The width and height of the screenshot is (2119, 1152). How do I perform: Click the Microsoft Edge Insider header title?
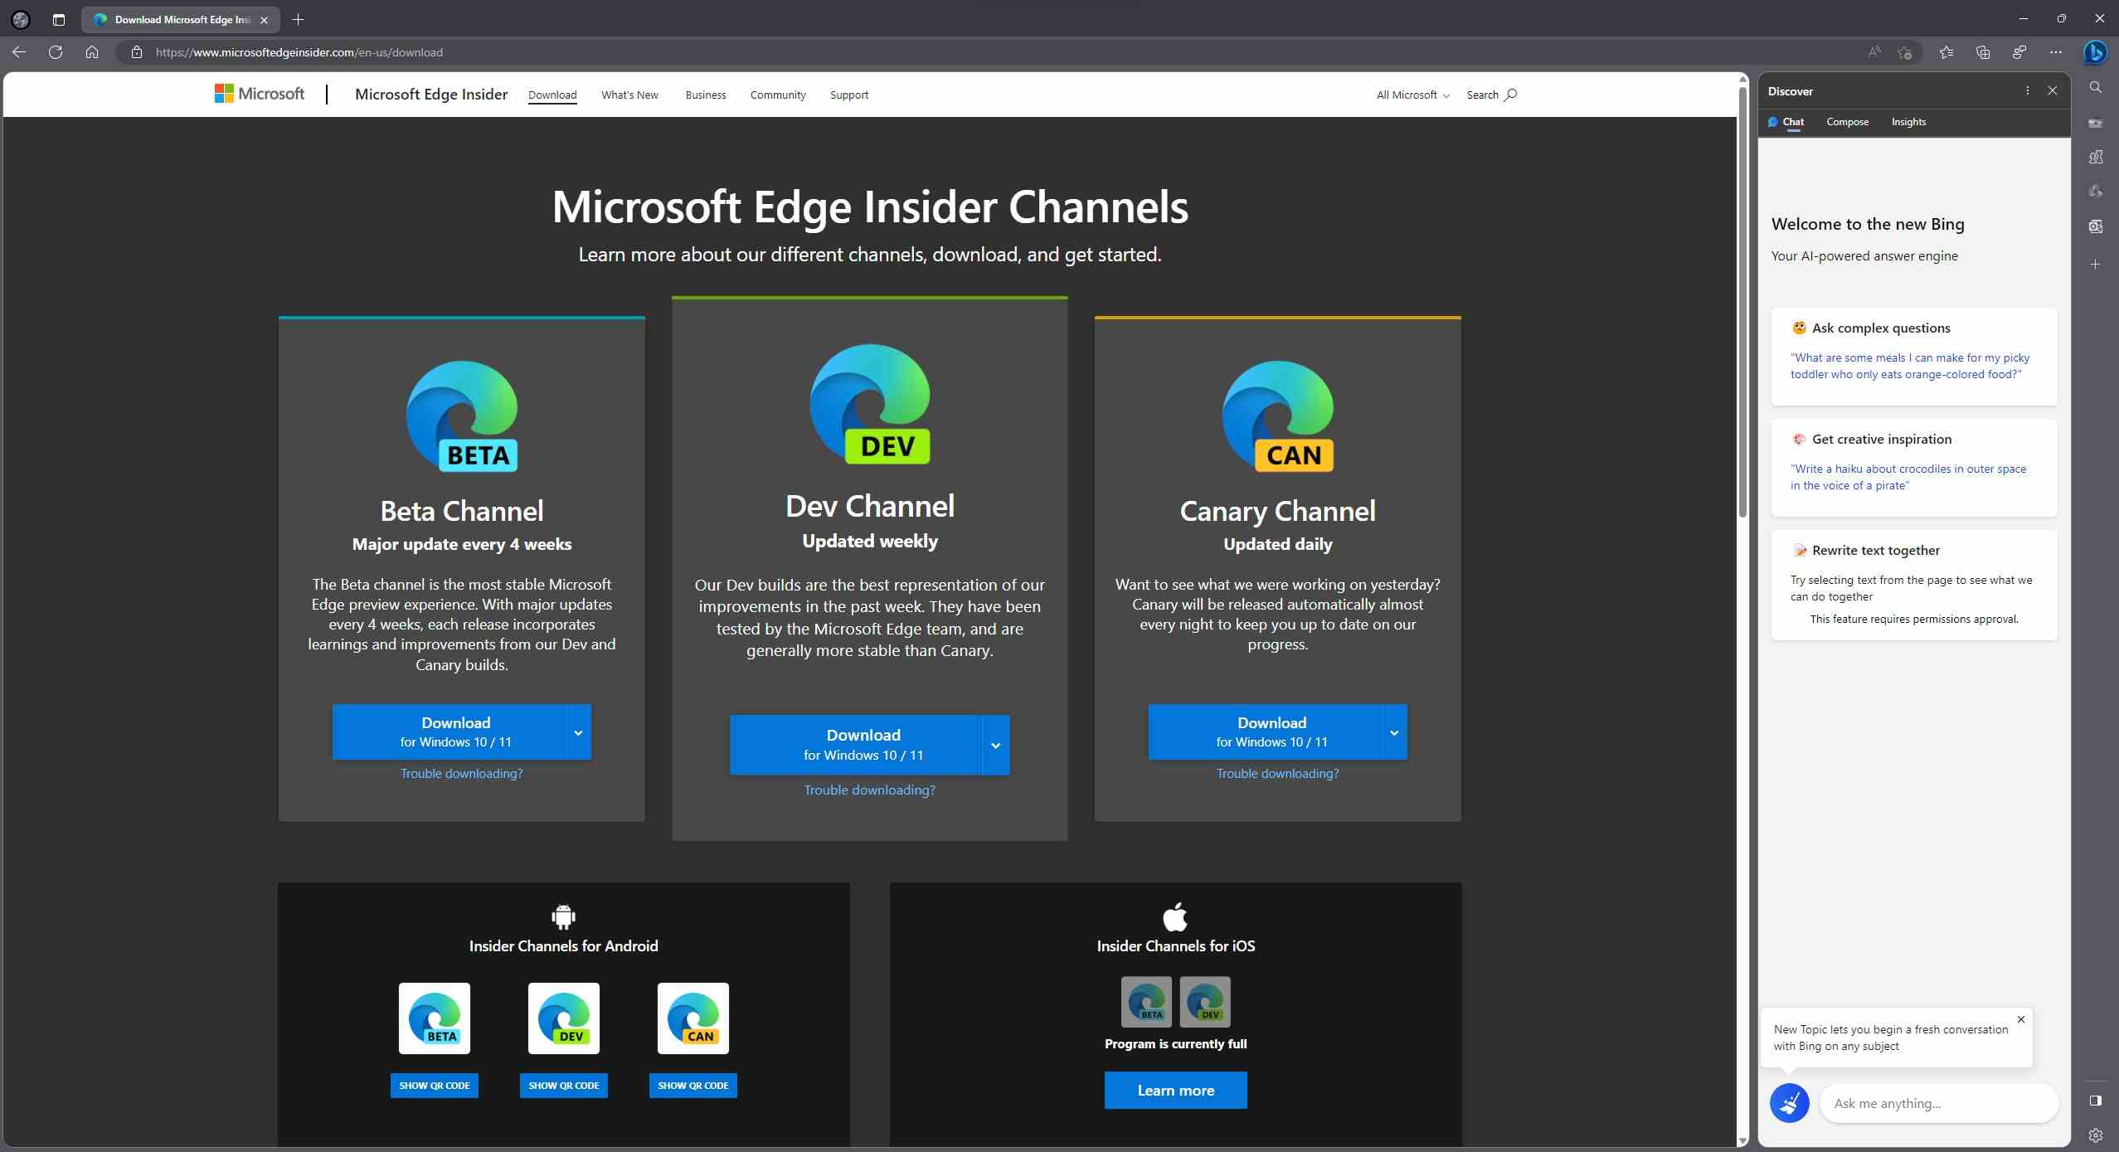coord(431,94)
